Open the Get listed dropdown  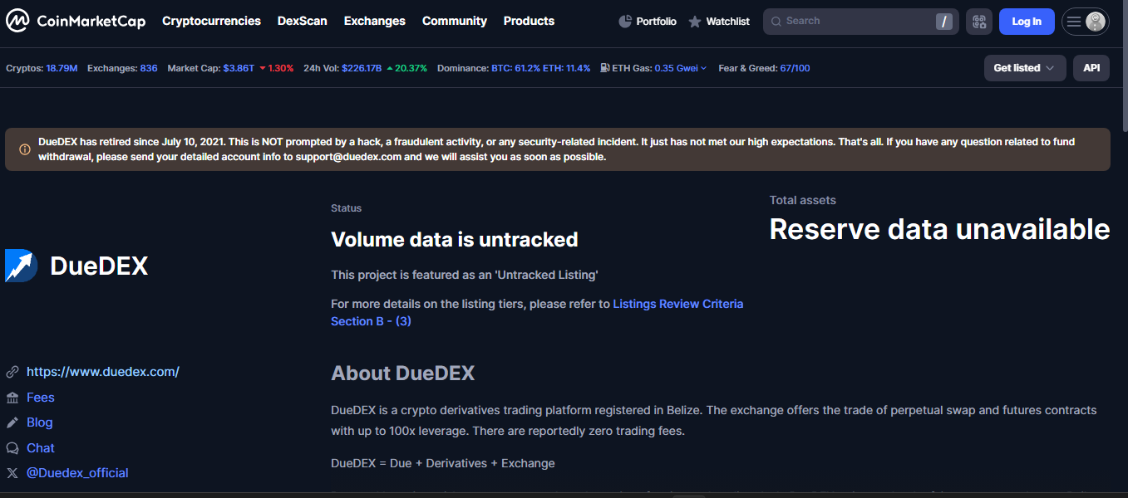tap(1024, 68)
